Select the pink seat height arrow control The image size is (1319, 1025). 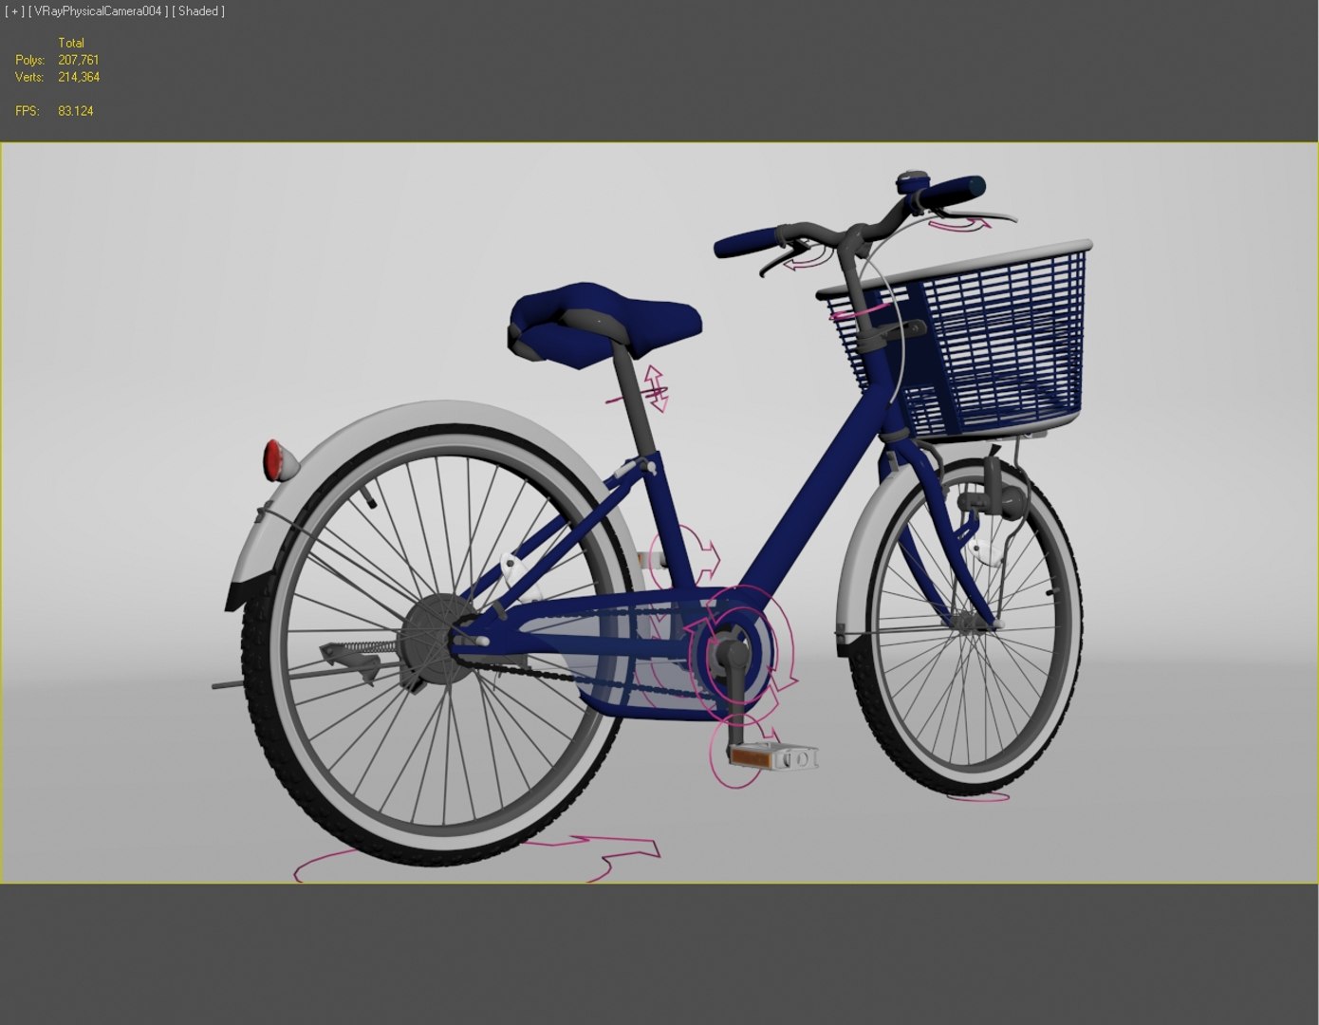click(655, 387)
